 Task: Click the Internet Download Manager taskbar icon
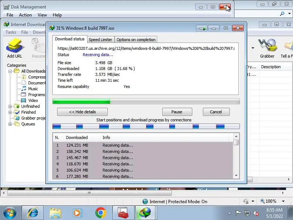[145, 213]
